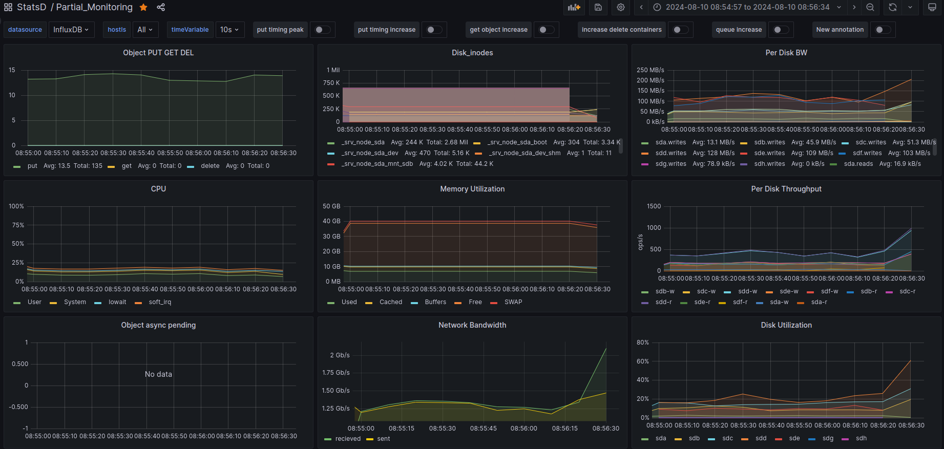Star the Partial_Monitoring dashboard
This screenshot has height=449, width=944.
pyautogui.click(x=143, y=7)
